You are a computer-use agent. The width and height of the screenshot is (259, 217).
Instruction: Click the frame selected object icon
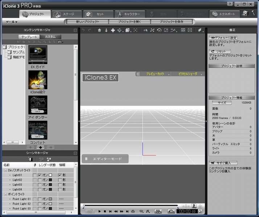click(135, 30)
